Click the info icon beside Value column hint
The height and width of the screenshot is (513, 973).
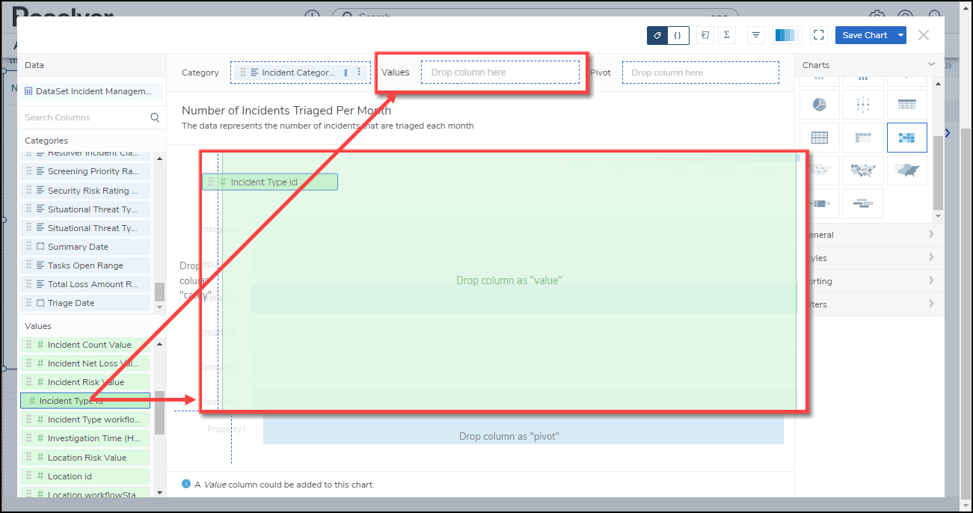click(x=186, y=484)
